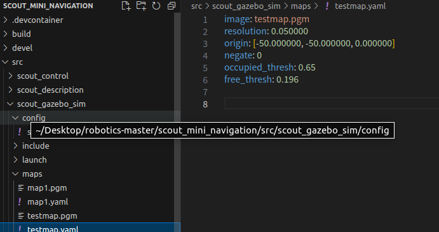The height and width of the screenshot is (232, 439).
Task: Click the maps breadcrumb segment
Action: (301, 6)
